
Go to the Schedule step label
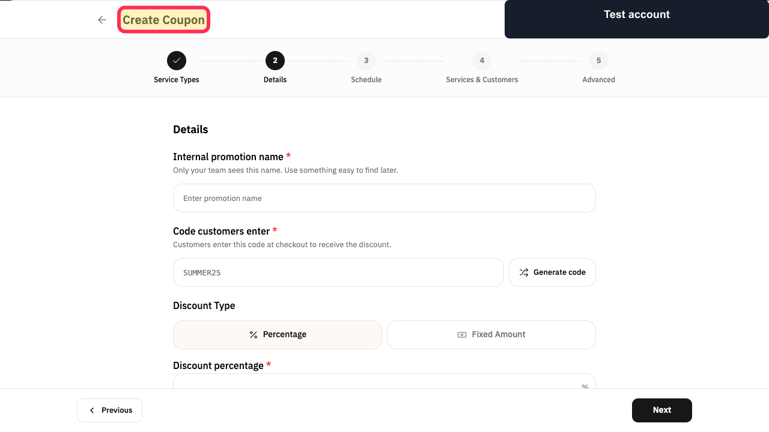366,80
